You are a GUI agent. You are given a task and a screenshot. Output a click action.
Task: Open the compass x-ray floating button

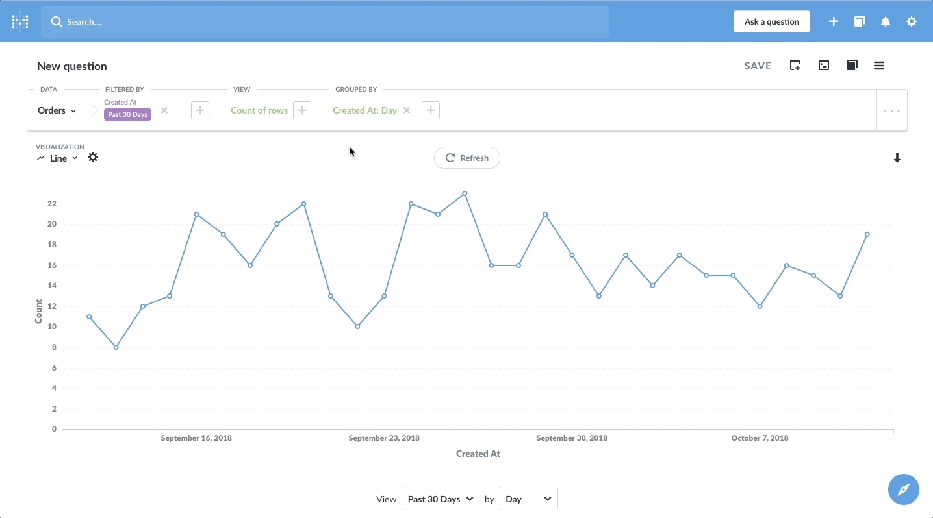pyautogui.click(x=904, y=489)
